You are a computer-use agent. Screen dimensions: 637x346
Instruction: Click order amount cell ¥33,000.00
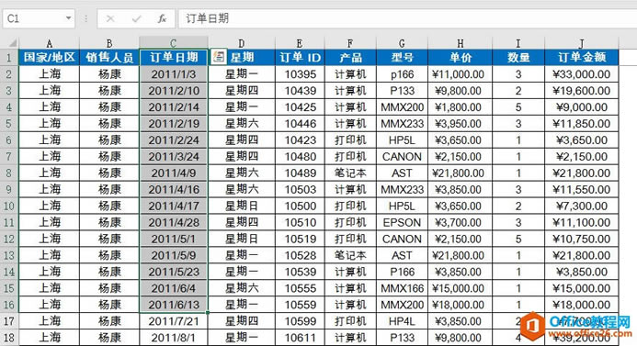pos(581,73)
